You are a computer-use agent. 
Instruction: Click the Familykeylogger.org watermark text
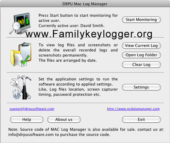click(89, 34)
